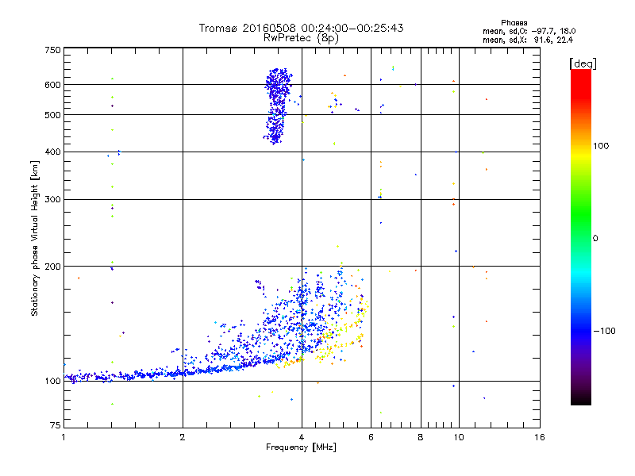Viewport: 635px width, 476px height.
Task: Click the plot title 'Tromsø 20160508 00:24:00-00:25:43'
Action: coord(301,28)
